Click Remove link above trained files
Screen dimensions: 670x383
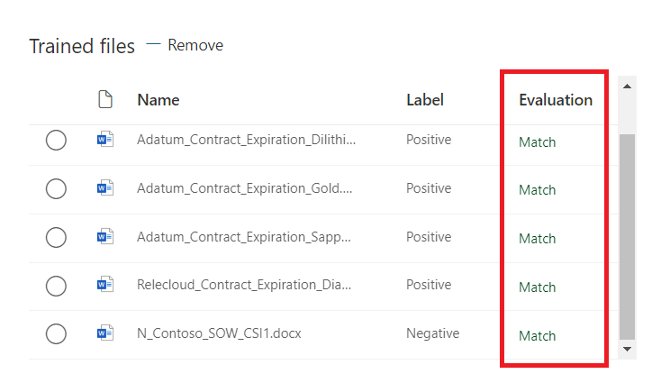tap(195, 45)
